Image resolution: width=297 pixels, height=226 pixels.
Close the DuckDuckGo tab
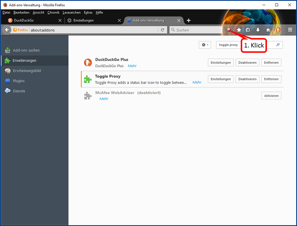(x=60, y=20)
